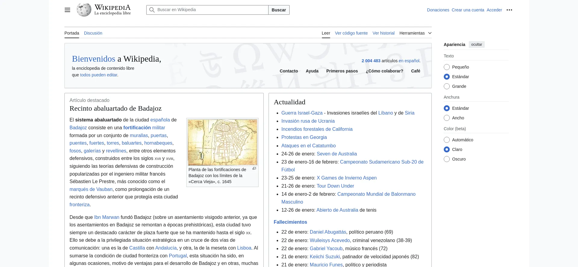
Task: Open the Portugal link
Action: pyautogui.click(x=178, y=256)
